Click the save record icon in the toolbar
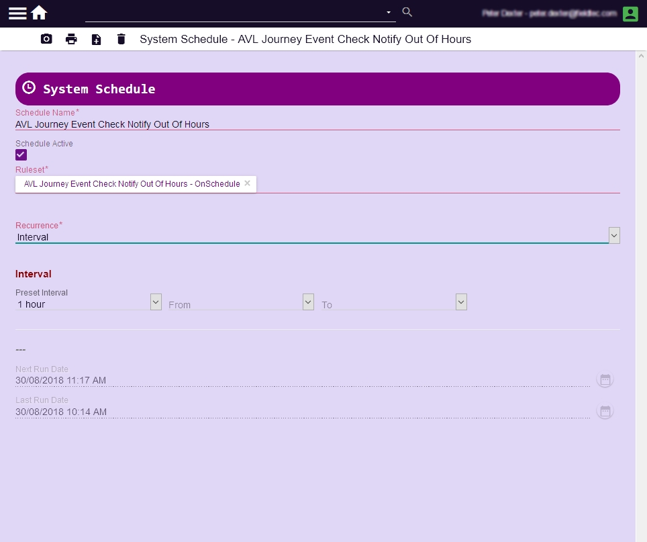 click(95, 39)
